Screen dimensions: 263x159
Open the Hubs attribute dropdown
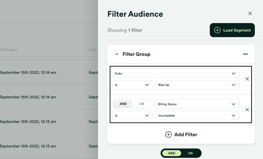click(x=175, y=73)
